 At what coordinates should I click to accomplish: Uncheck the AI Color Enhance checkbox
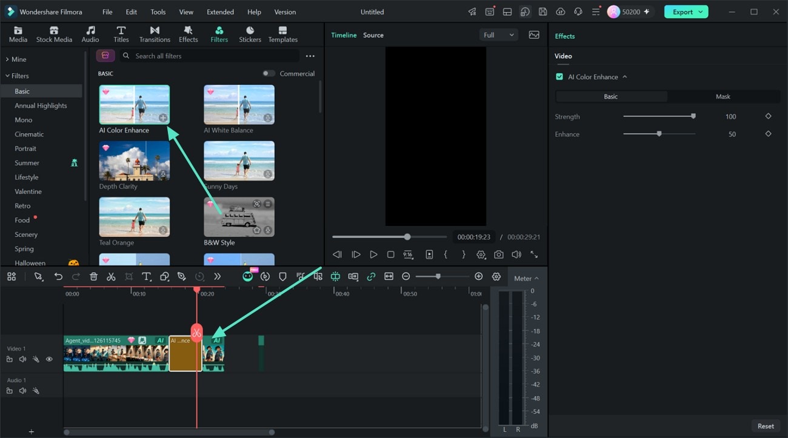[x=559, y=77]
